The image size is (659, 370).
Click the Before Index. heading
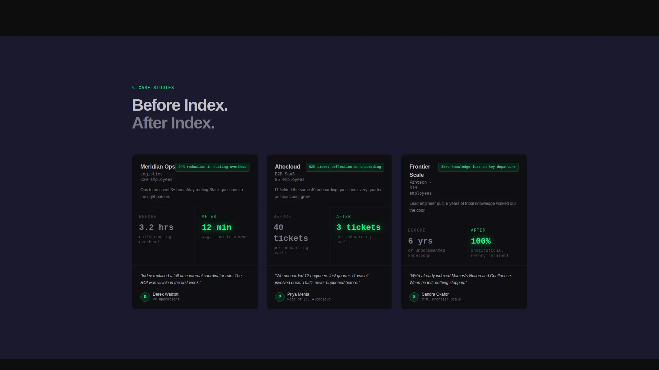180,105
